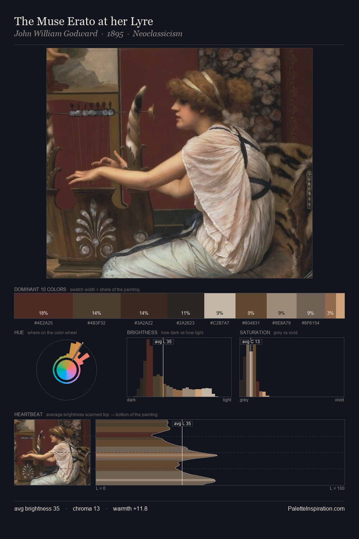Screen dimensions: 359x539
Task: Click the hex code #9E8A79 text
Action: [281, 323]
